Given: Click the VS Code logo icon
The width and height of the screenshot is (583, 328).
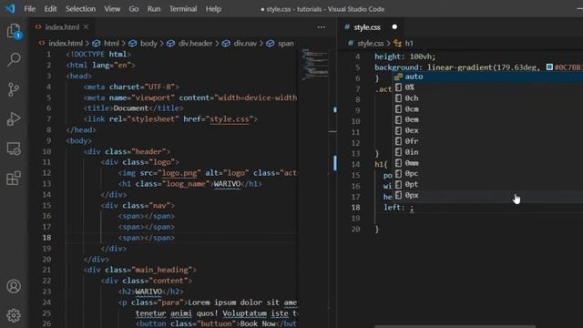Looking at the screenshot, I should coord(10,8).
